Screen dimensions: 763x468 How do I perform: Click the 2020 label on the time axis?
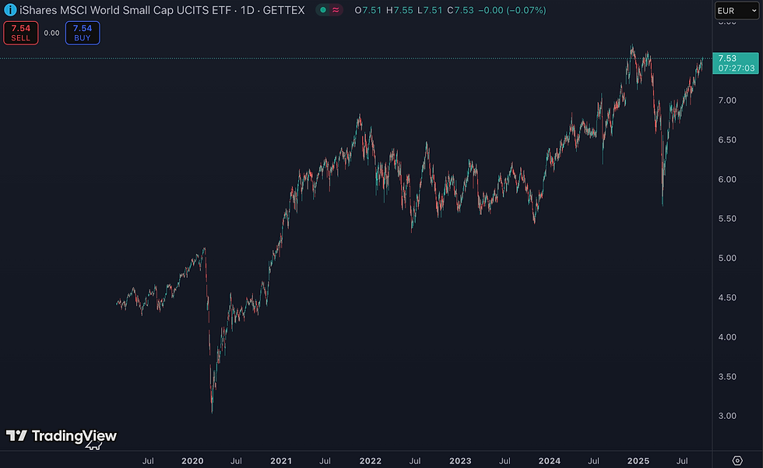(192, 461)
